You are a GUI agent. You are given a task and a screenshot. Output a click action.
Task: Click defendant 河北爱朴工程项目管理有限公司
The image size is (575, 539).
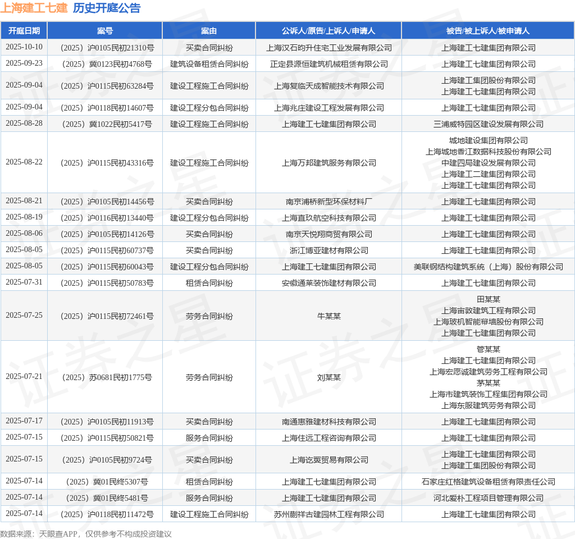(488, 499)
